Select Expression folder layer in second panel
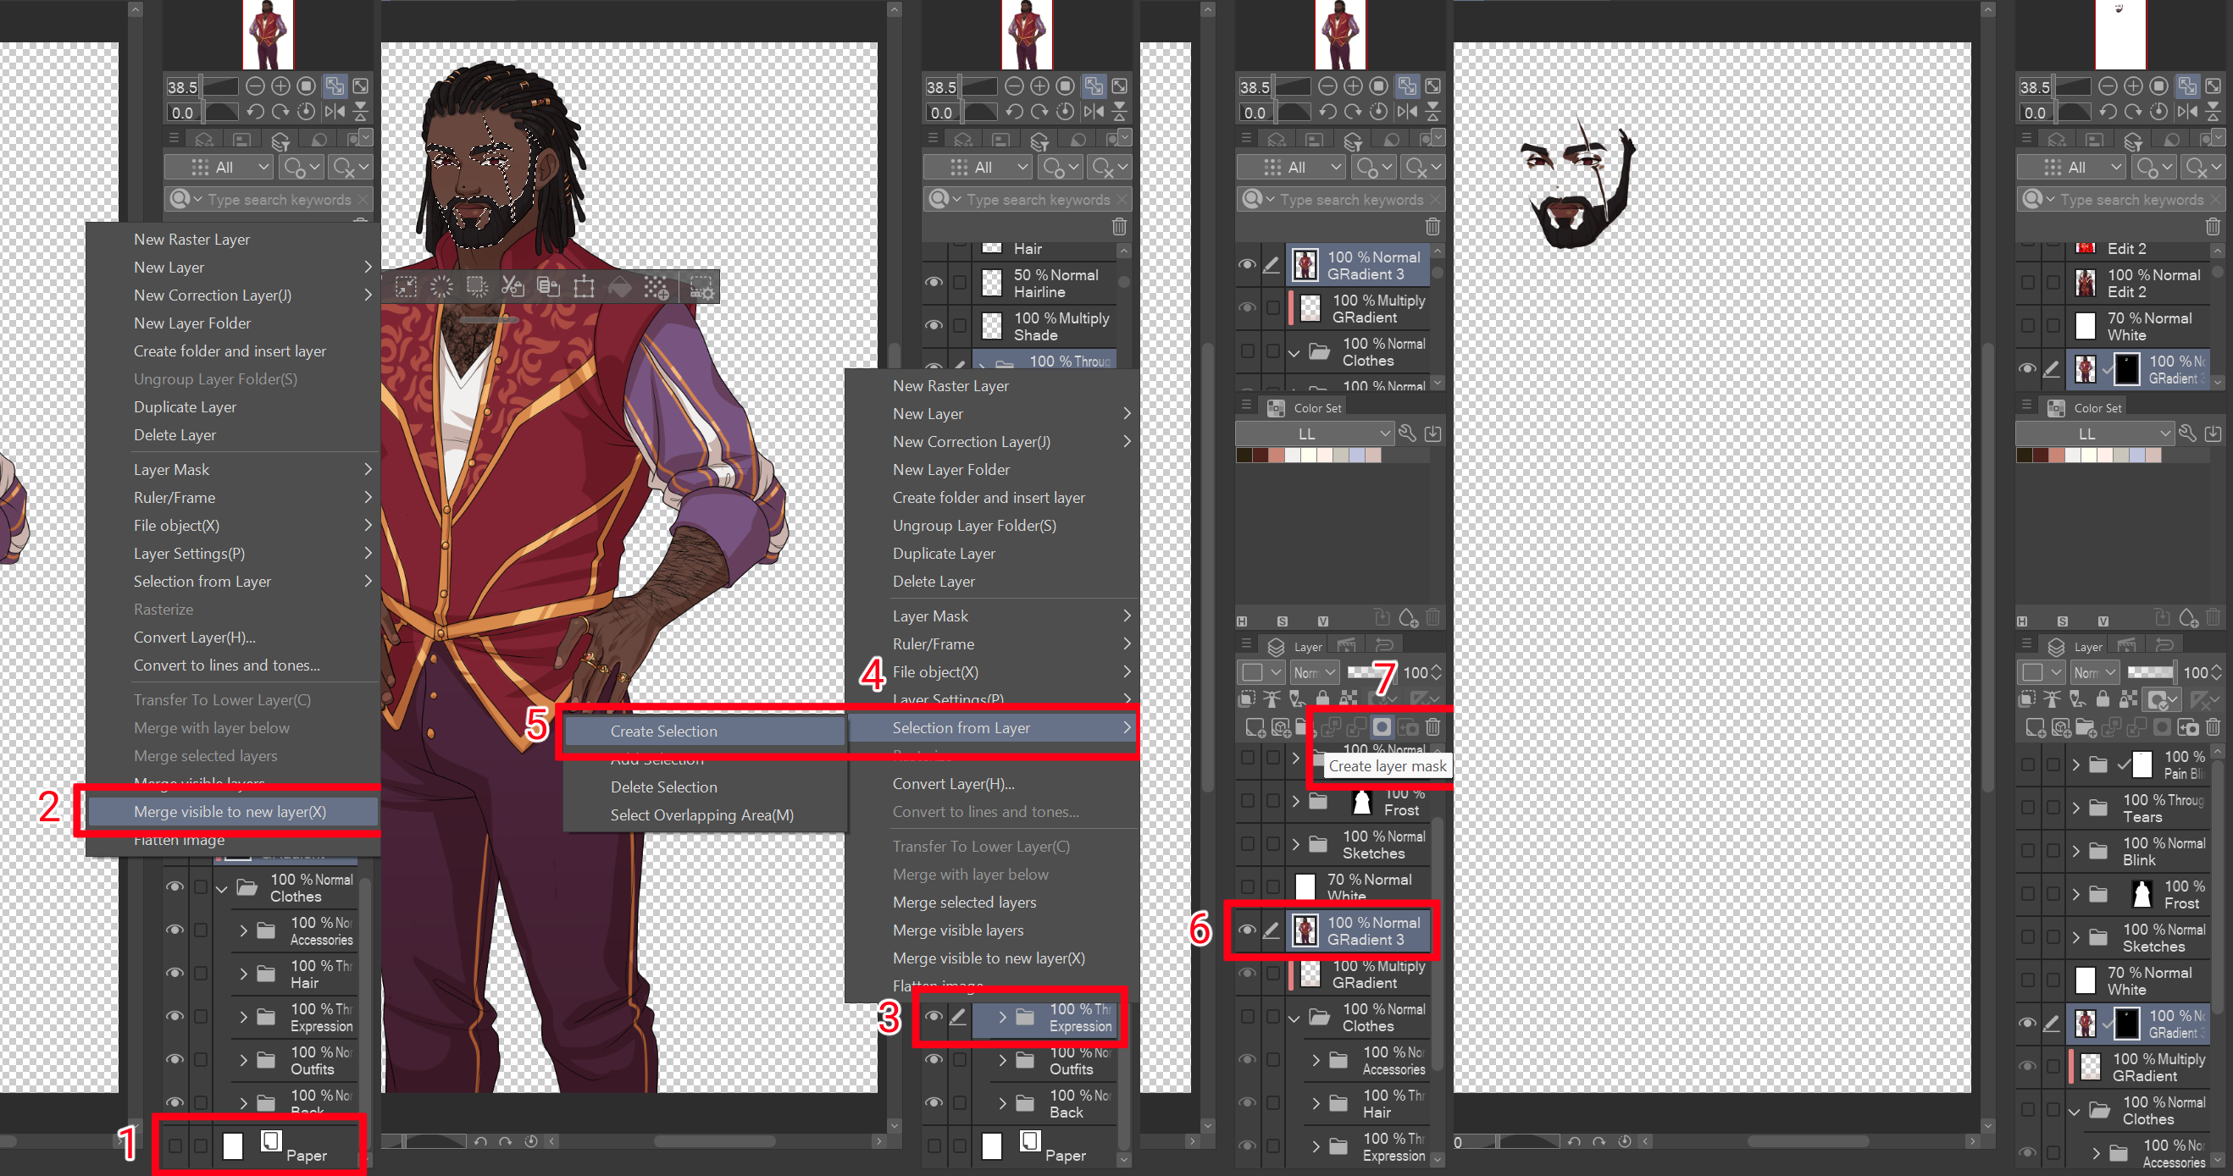This screenshot has height=1176, width=2233. click(1044, 1018)
